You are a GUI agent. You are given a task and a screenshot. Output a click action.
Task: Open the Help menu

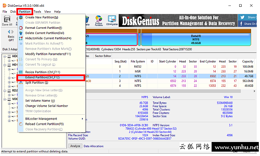[57, 12]
